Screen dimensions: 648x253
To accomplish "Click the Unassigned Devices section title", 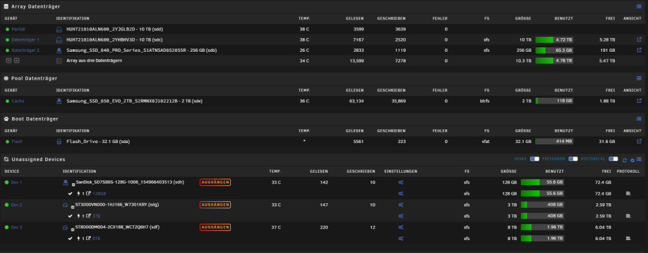I will pyautogui.click(x=38, y=159).
